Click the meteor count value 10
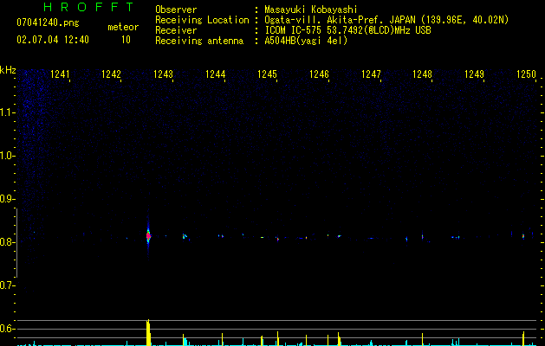The image size is (545, 346). coord(126,40)
